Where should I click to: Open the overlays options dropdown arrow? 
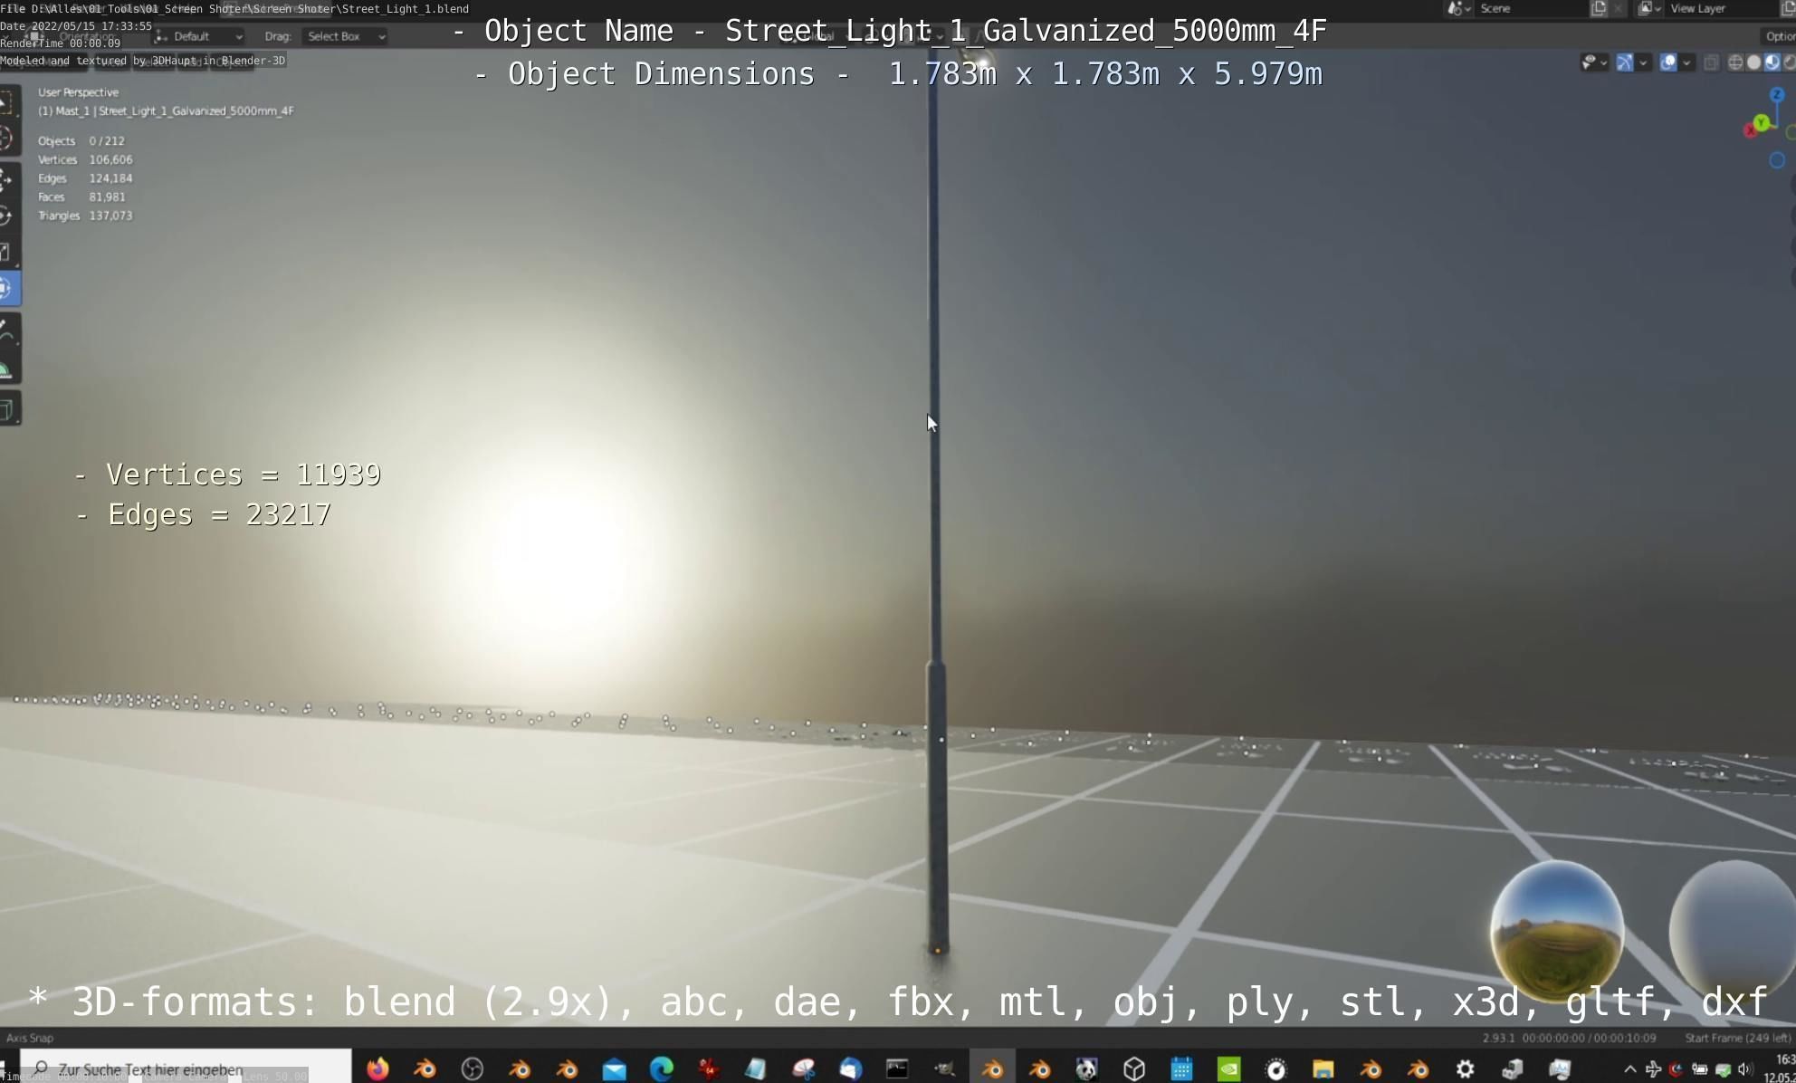pos(1686,62)
